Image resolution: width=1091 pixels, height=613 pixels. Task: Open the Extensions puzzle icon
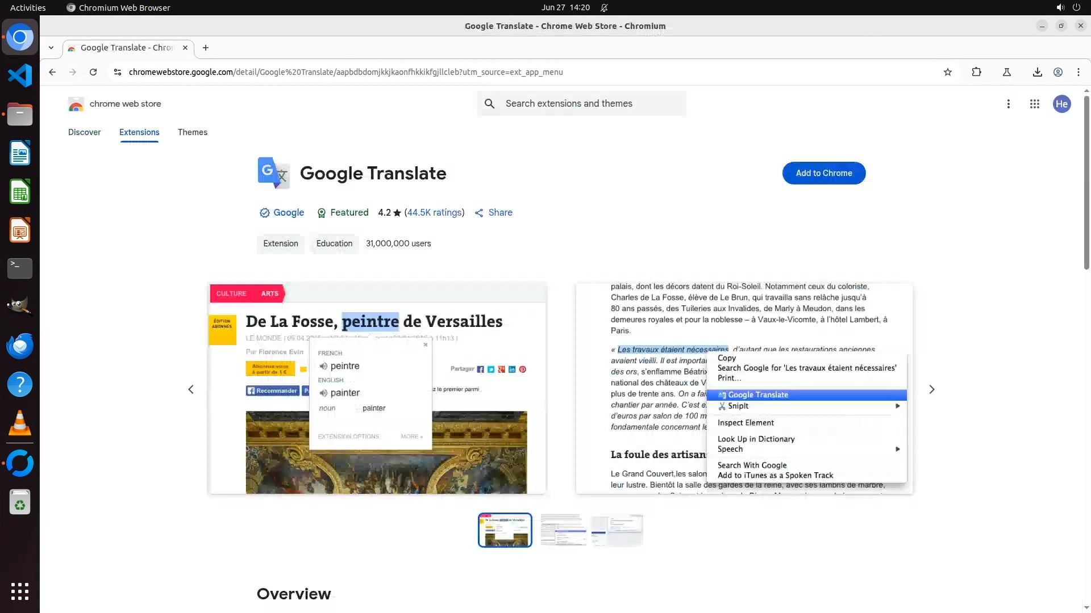pyautogui.click(x=976, y=72)
